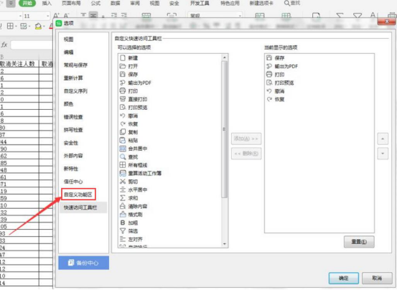Click the 重置 button
The image size is (397, 290).
[359, 242]
